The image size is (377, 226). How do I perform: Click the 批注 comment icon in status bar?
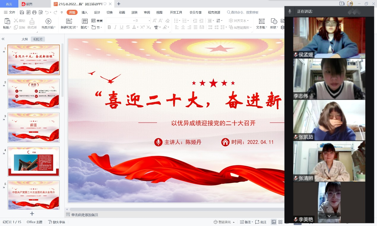261,222
